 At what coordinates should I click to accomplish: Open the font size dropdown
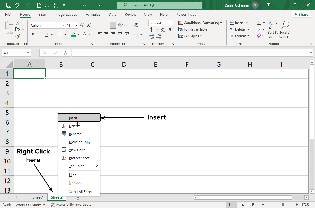pyautogui.click(x=76, y=25)
